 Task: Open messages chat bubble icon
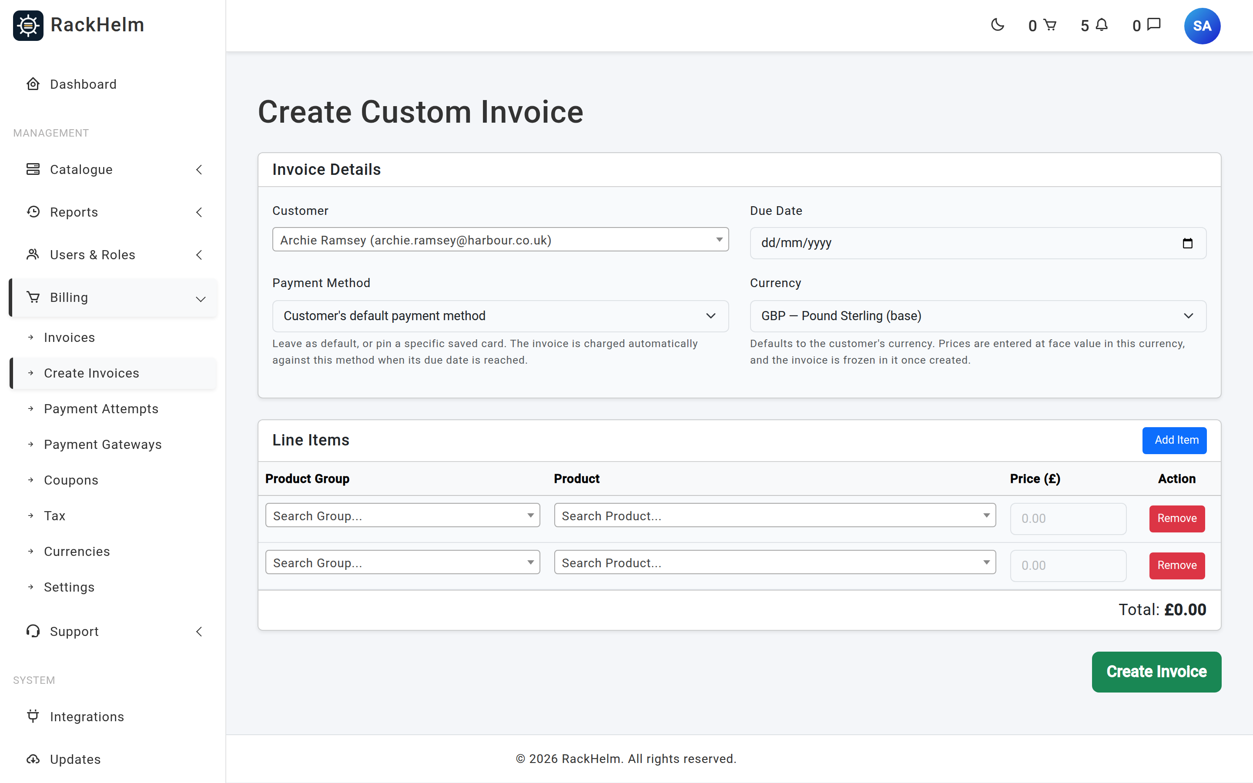(x=1154, y=25)
